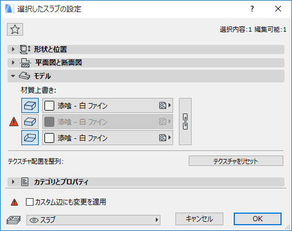This screenshot has height=231, width=292.
Task: Close the slab settings dialog
Action: pos(278,9)
